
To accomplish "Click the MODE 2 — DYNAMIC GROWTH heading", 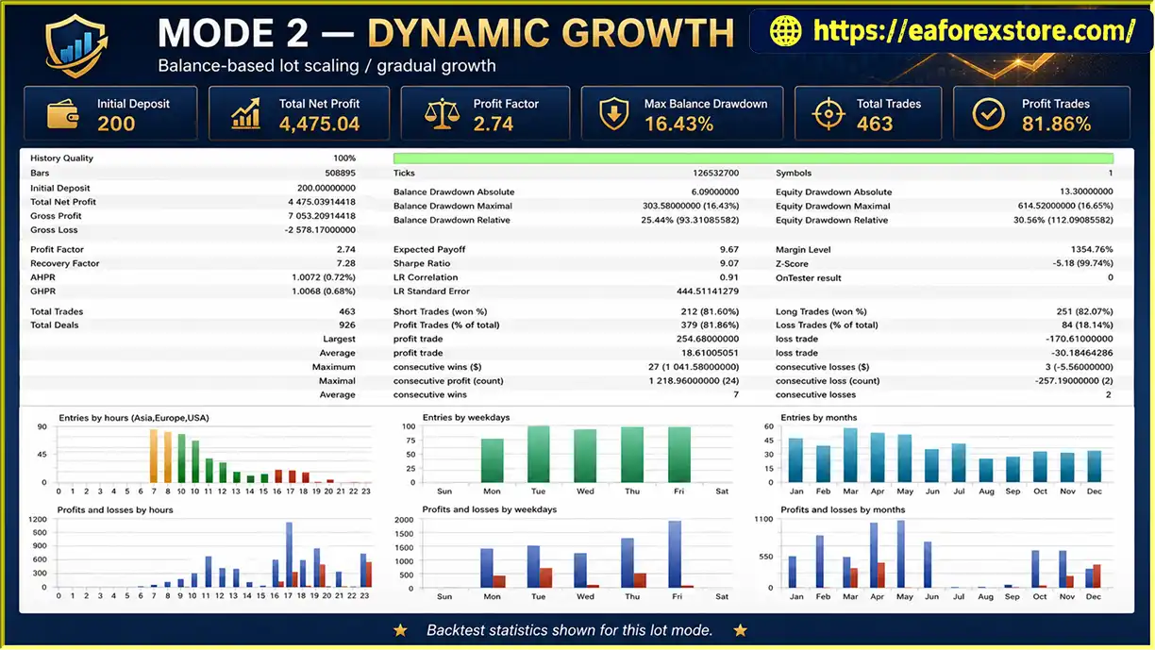I will tap(445, 33).
